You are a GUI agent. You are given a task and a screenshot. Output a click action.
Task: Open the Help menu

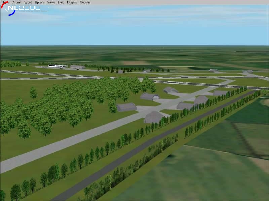(61, 2)
